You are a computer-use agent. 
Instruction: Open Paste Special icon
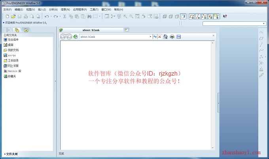83,16
